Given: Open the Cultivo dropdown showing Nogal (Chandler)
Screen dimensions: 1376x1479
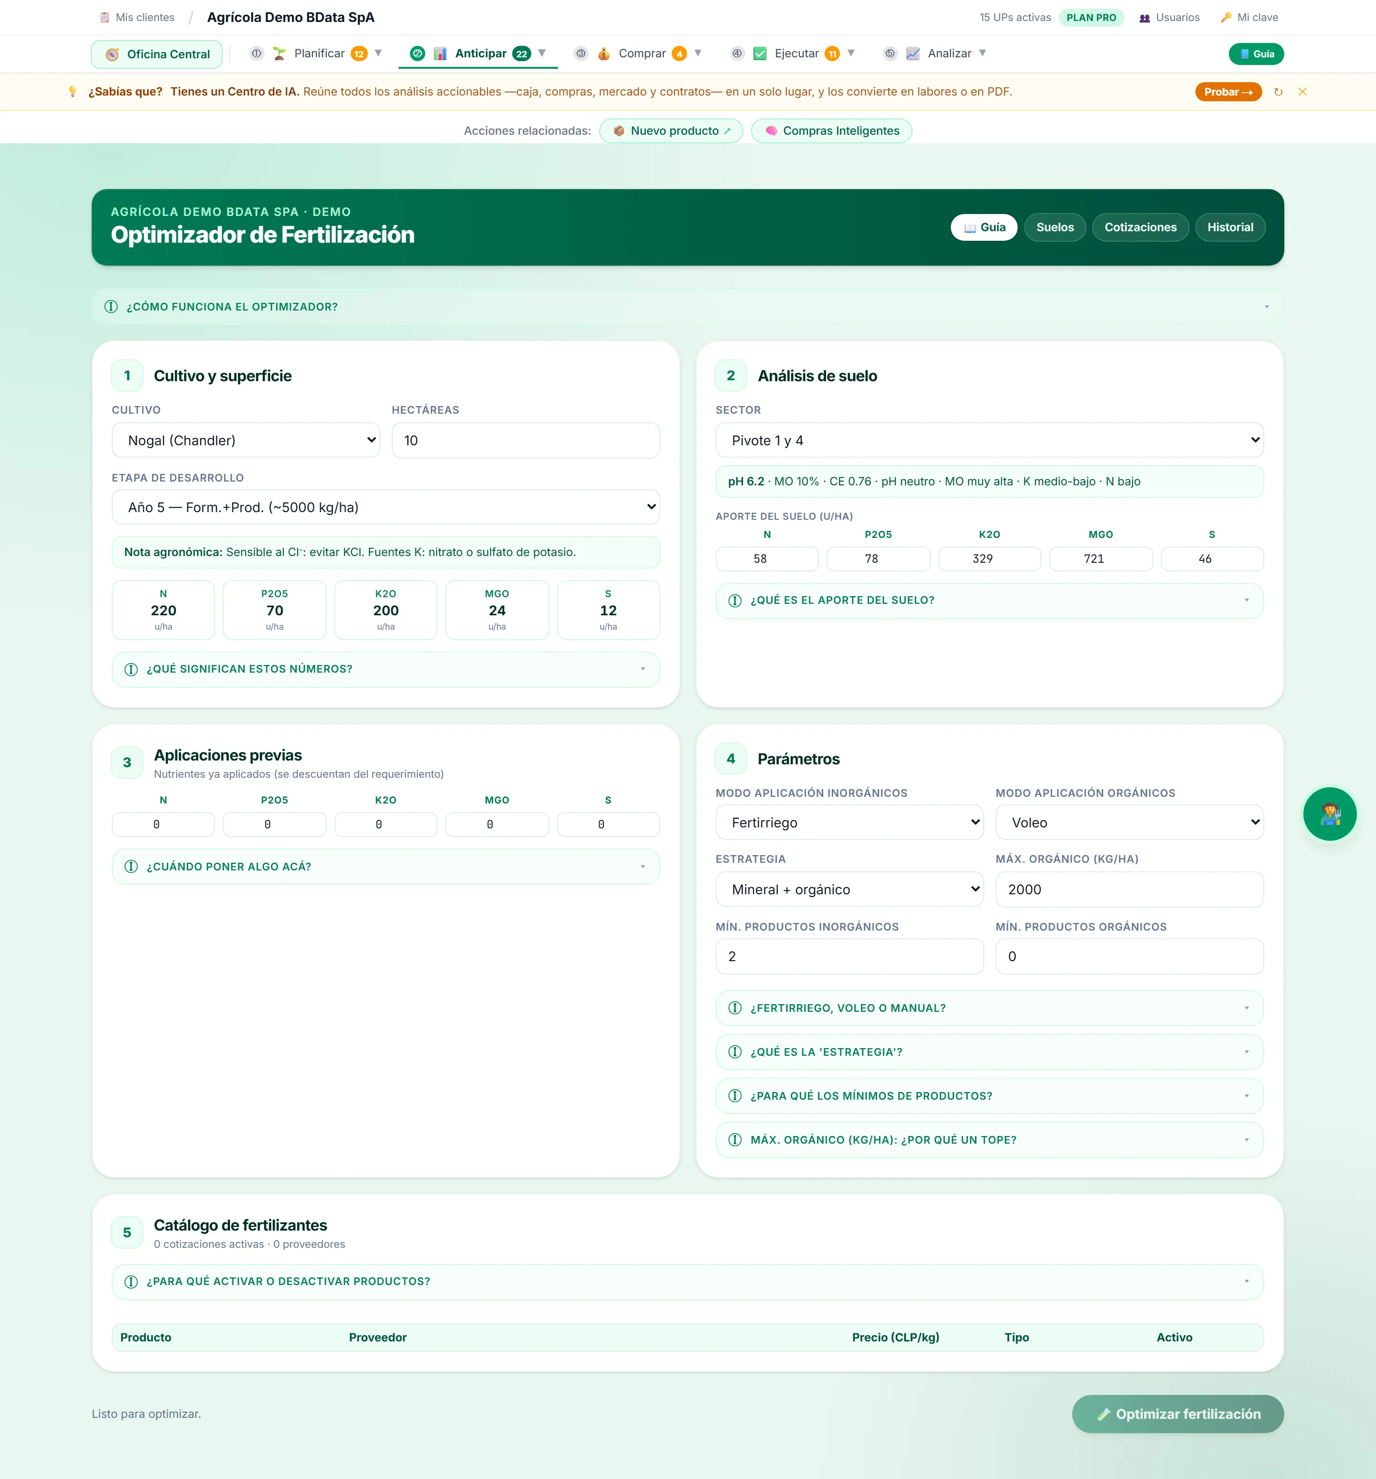Looking at the screenshot, I should pos(246,440).
